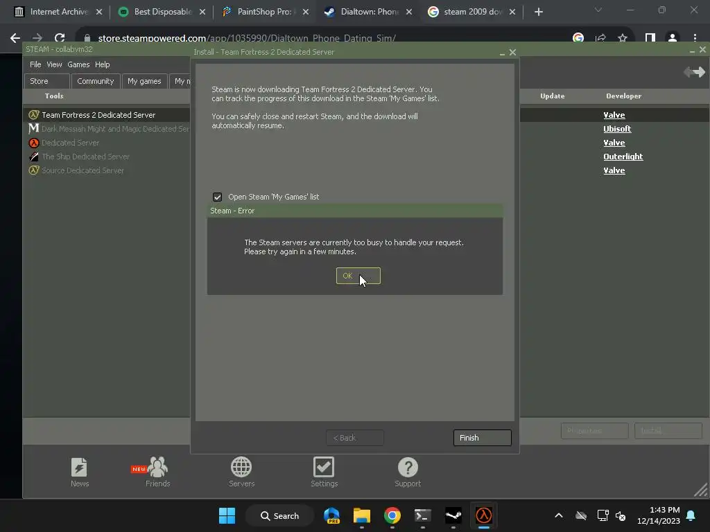Image resolution: width=710 pixels, height=532 pixels.
Task: Click the taskbar Search box
Action: 279,515
